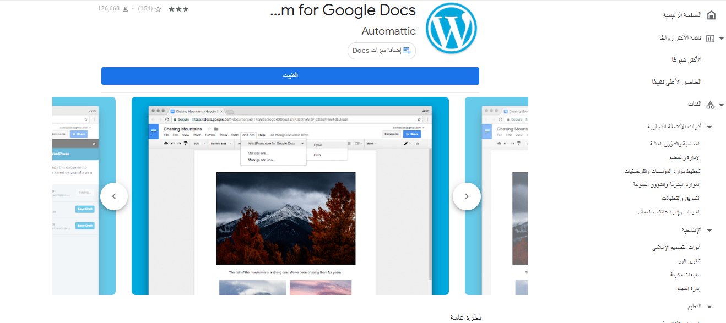The image size is (726, 323).
Task: Show the previous screenshot with left arrow
Action: [x=114, y=196]
